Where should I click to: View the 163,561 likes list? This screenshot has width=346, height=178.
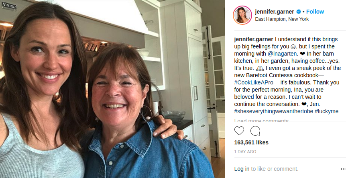251,142
